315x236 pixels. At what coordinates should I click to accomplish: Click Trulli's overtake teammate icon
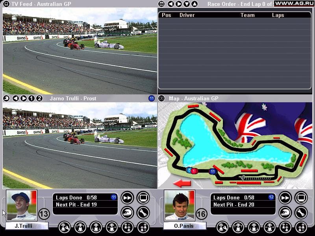(x=128, y=227)
